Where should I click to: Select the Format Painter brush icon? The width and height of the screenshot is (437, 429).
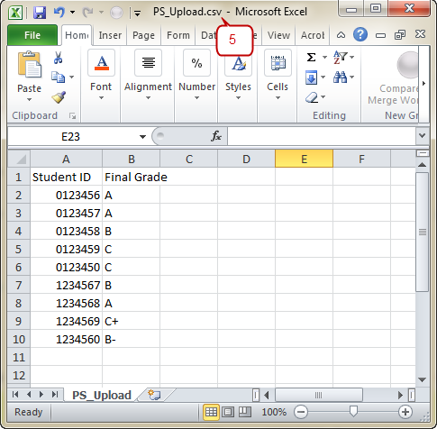point(59,97)
